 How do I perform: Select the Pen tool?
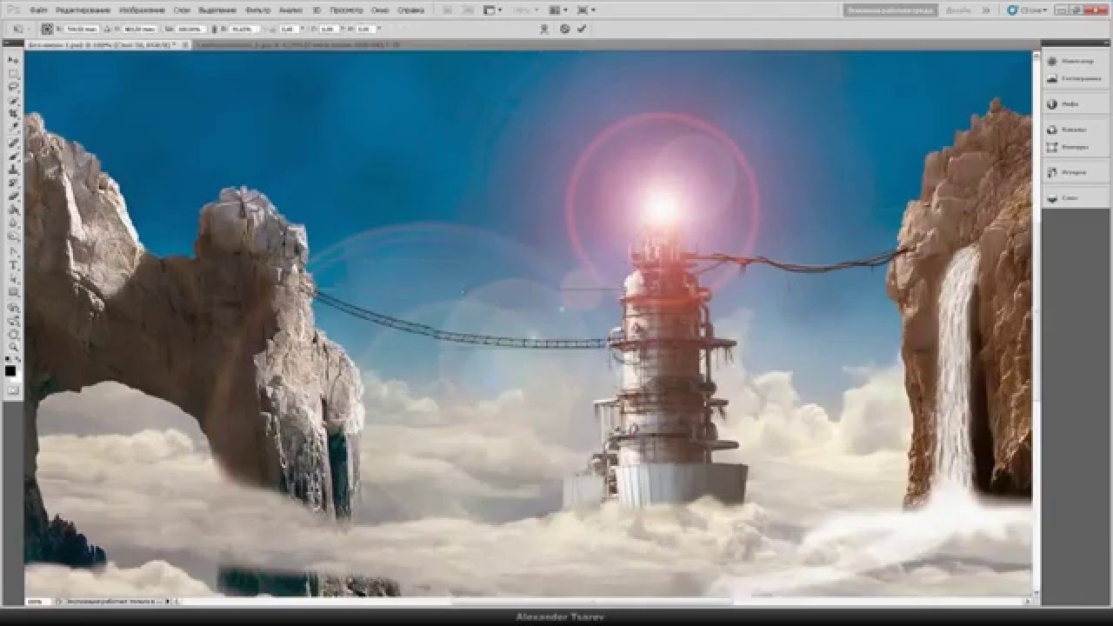(x=13, y=251)
